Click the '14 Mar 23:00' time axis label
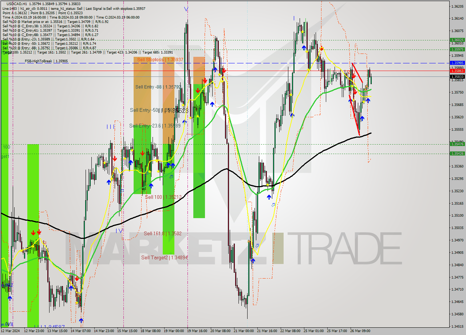 click(104, 331)
